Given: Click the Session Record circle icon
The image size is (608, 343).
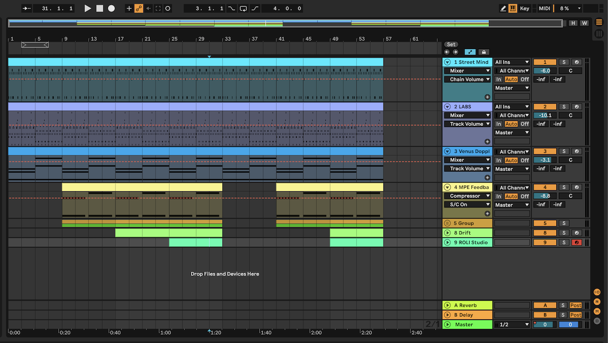Looking at the screenshot, I should pyautogui.click(x=168, y=9).
